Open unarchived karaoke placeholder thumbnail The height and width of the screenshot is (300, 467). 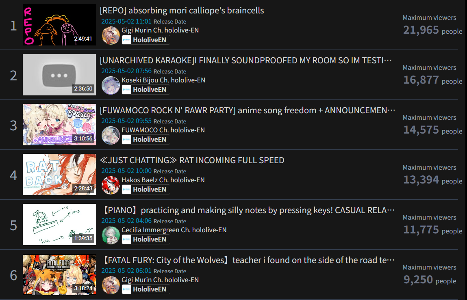[59, 75]
